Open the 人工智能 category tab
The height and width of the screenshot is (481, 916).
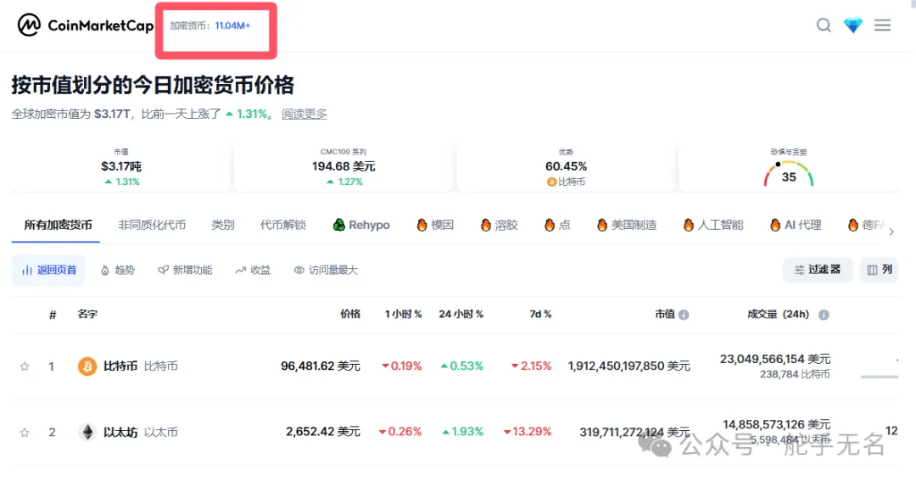713,225
